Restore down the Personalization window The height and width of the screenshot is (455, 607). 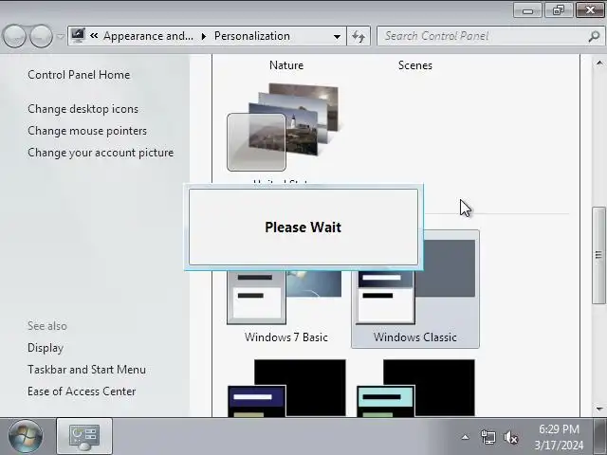pyautogui.click(x=559, y=10)
